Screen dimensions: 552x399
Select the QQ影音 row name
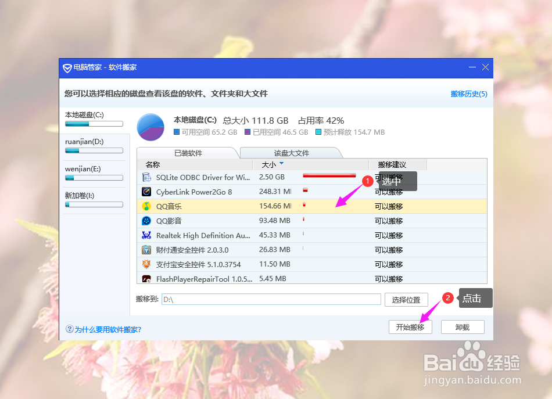click(x=169, y=221)
